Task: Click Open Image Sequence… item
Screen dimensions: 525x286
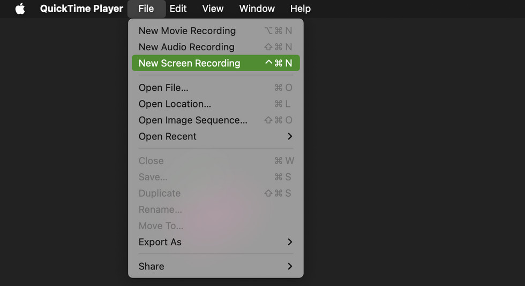Action: 193,120
